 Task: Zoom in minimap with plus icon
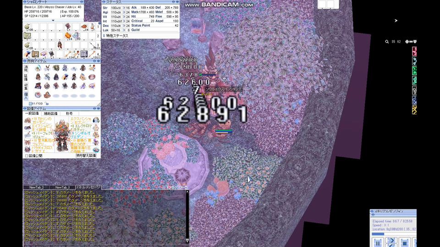(x=407, y=42)
